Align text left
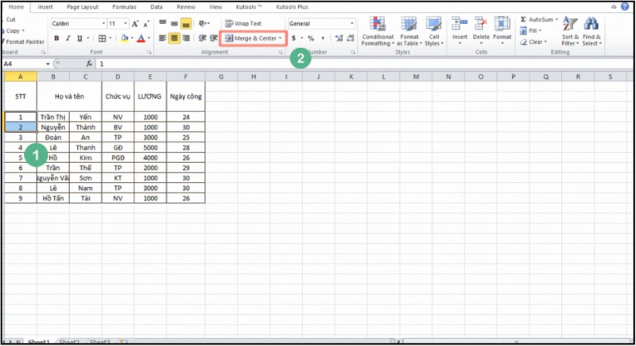This screenshot has height=346, width=636. 163,38
